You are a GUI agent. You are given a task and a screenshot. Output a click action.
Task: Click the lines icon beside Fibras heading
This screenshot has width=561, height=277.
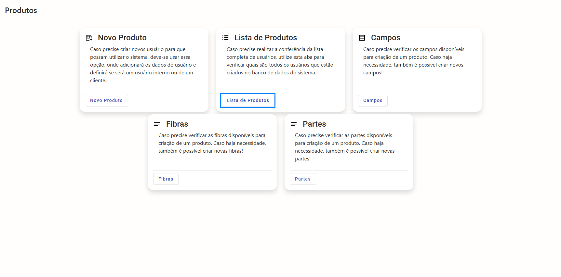[157, 124]
